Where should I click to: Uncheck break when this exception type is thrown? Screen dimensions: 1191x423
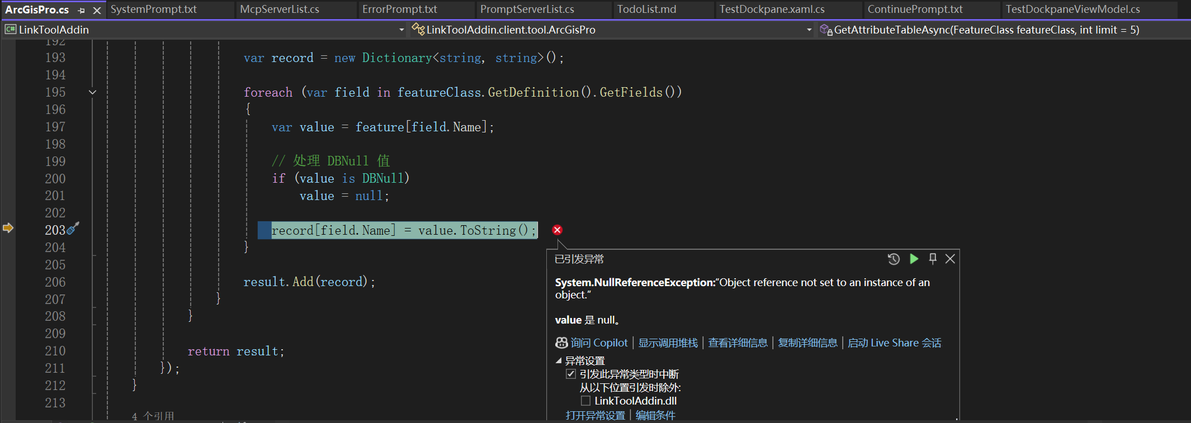(x=571, y=374)
